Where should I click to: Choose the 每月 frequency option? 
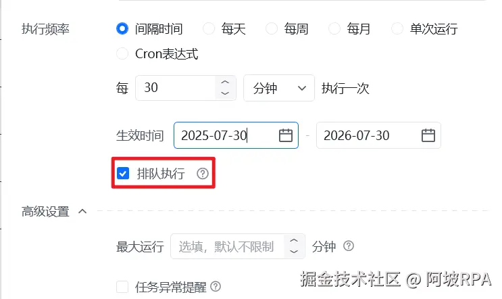point(334,28)
